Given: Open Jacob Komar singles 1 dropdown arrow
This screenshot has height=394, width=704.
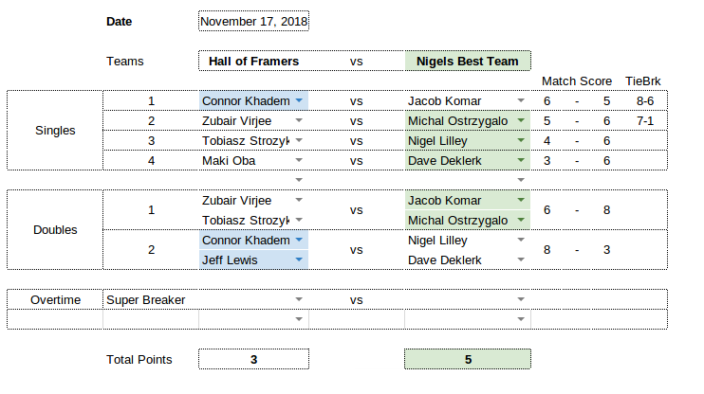Looking at the screenshot, I should coord(521,100).
